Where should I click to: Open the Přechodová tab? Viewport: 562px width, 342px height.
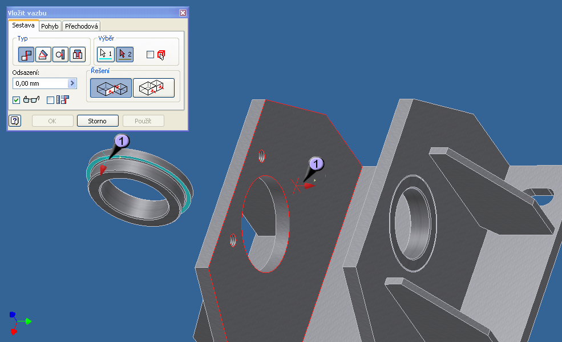(81, 26)
